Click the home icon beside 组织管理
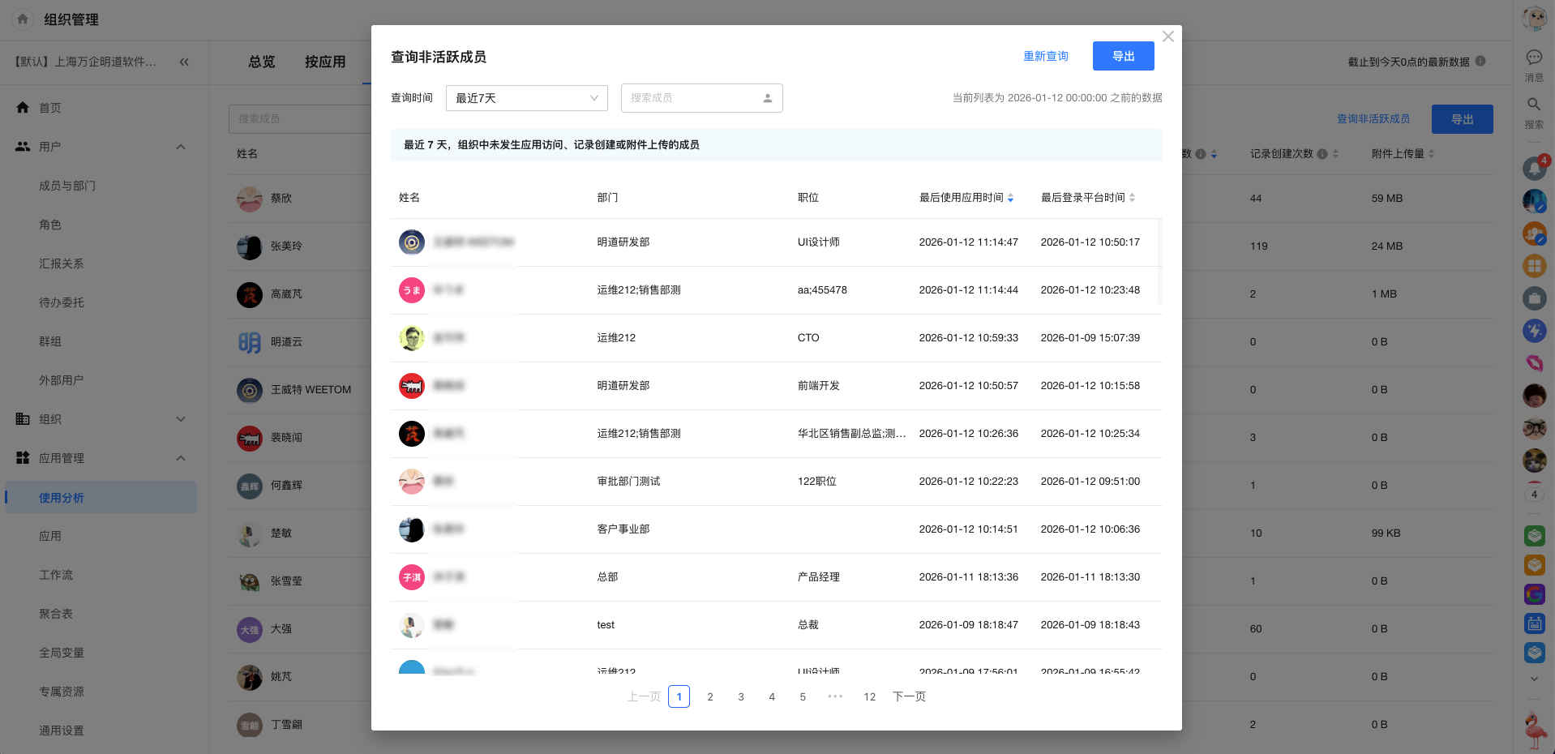1555x754 pixels. pos(23,19)
